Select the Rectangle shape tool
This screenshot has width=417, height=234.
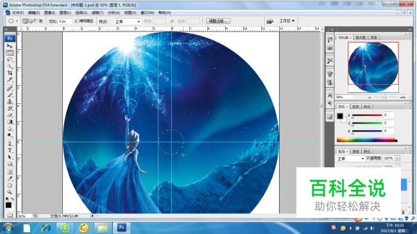point(10,164)
